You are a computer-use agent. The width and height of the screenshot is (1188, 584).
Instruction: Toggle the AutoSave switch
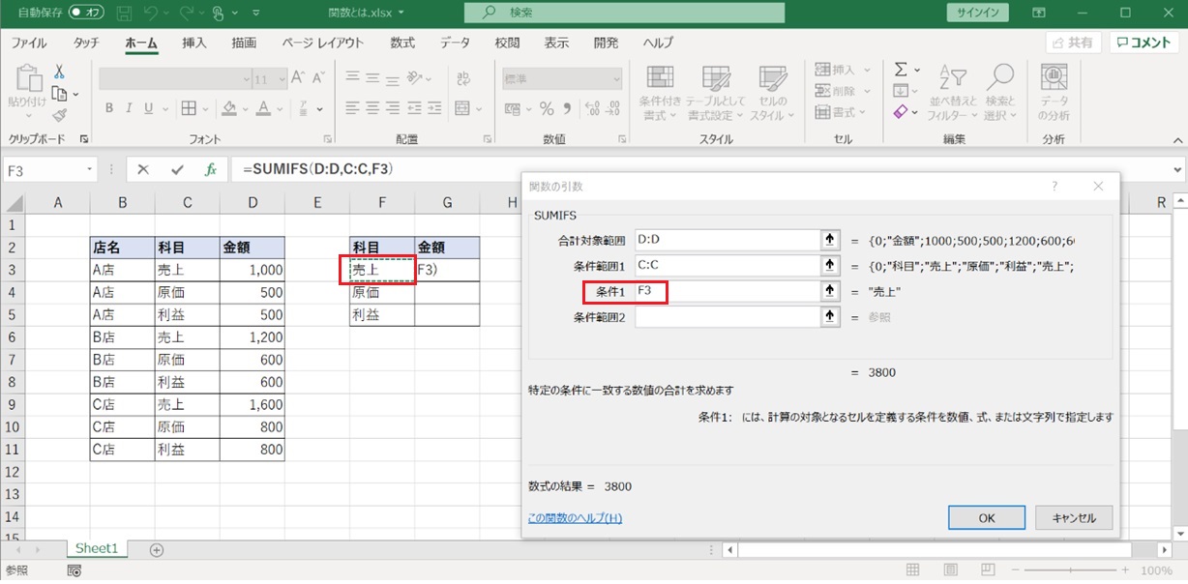(x=87, y=14)
